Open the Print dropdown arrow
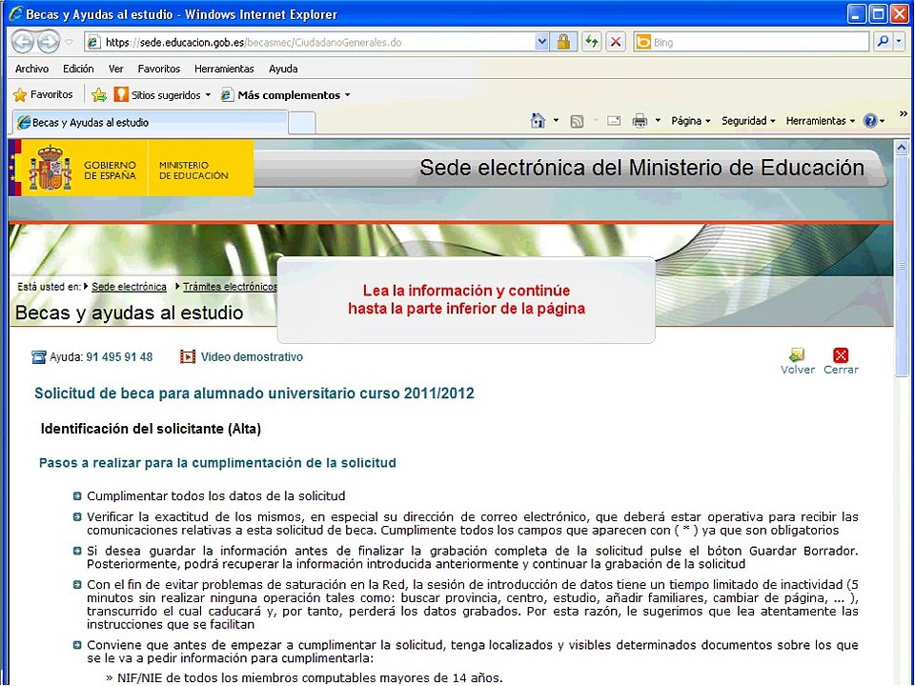Image resolution: width=915 pixels, height=686 pixels. pyautogui.click(x=658, y=121)
